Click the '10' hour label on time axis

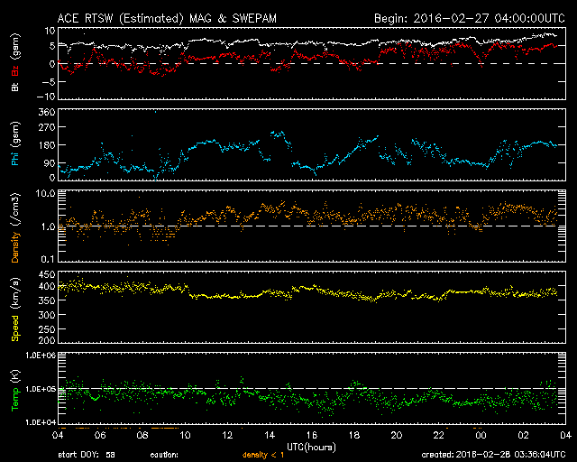tap(185, 435)
